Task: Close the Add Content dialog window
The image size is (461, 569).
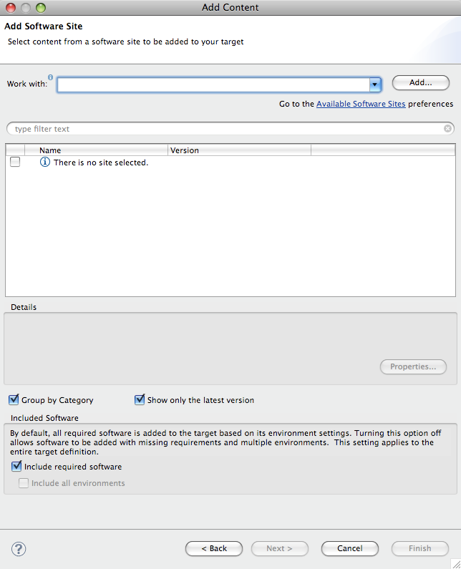Action: click(11, 8)
